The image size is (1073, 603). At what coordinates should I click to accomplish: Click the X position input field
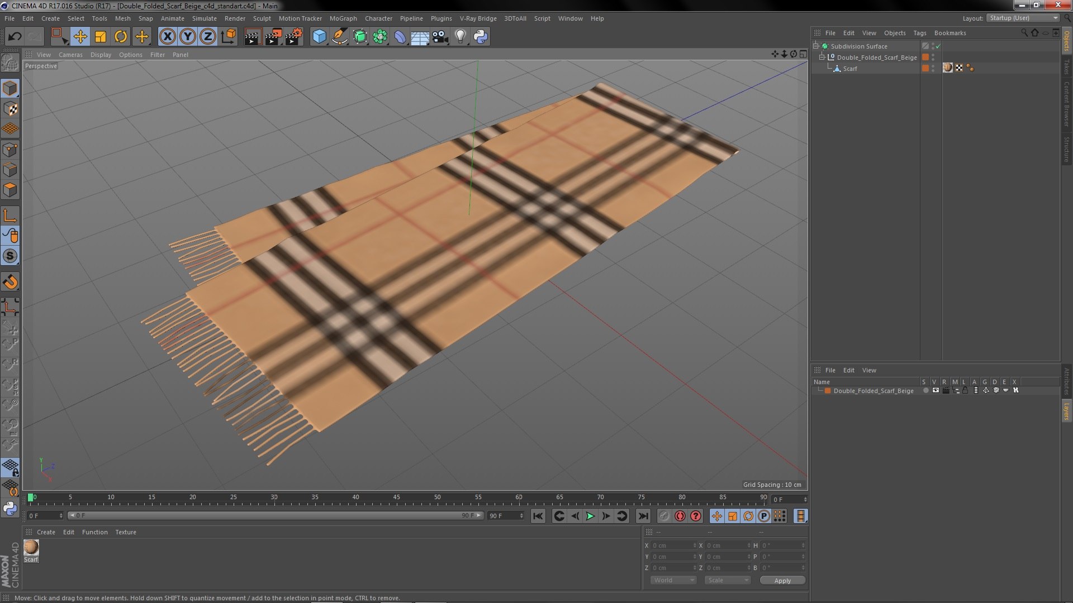coord(672,545)
